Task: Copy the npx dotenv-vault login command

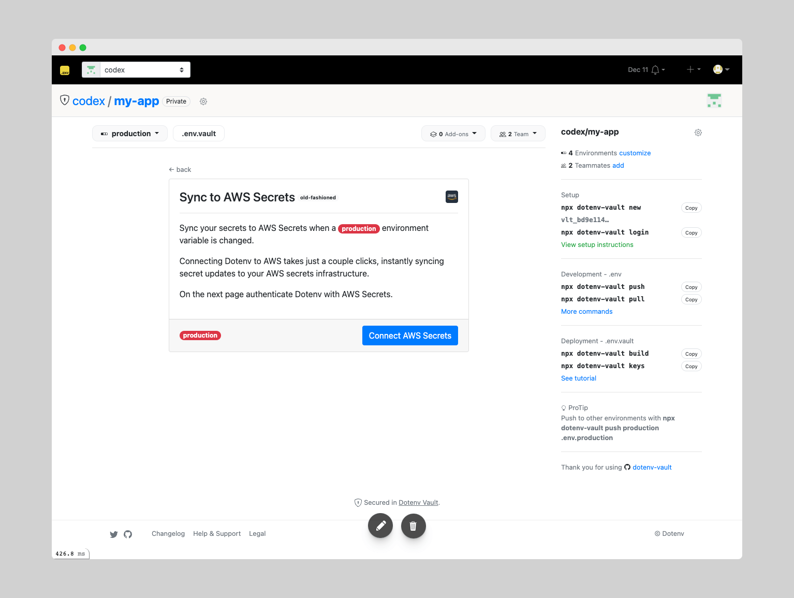Action: [692, 233]
